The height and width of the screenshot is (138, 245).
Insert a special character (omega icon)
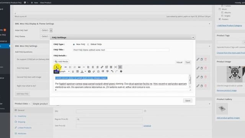[98, 71]
